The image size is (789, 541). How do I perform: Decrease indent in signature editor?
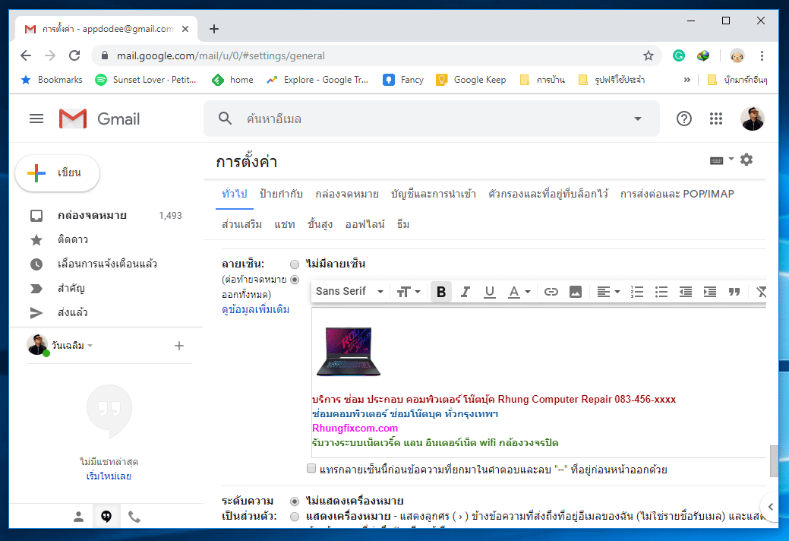point(685,292)
